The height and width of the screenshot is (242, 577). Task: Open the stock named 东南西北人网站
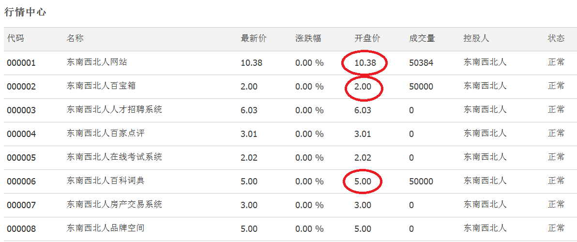[97, 62]
